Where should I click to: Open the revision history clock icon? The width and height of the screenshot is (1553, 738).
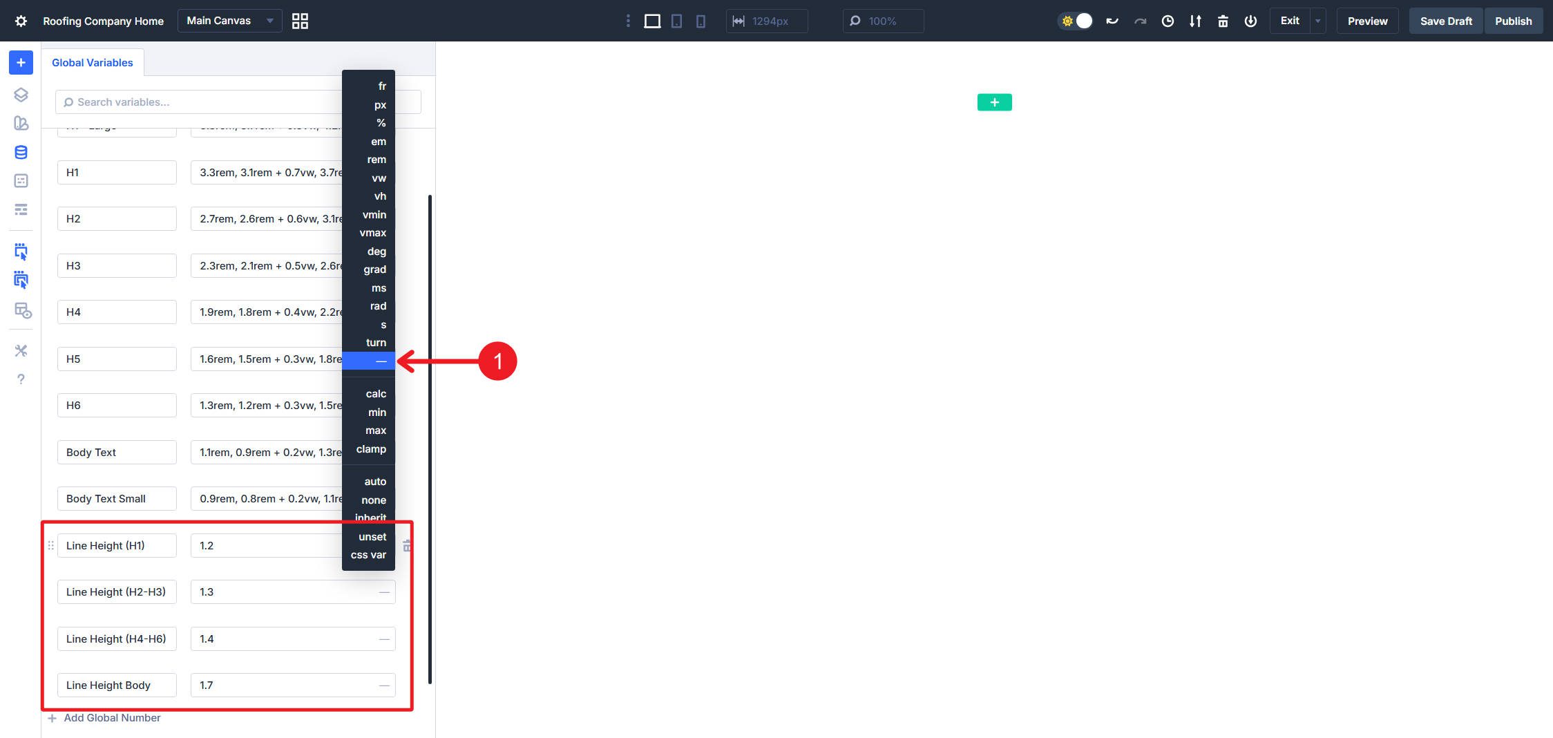(1168, 21)
